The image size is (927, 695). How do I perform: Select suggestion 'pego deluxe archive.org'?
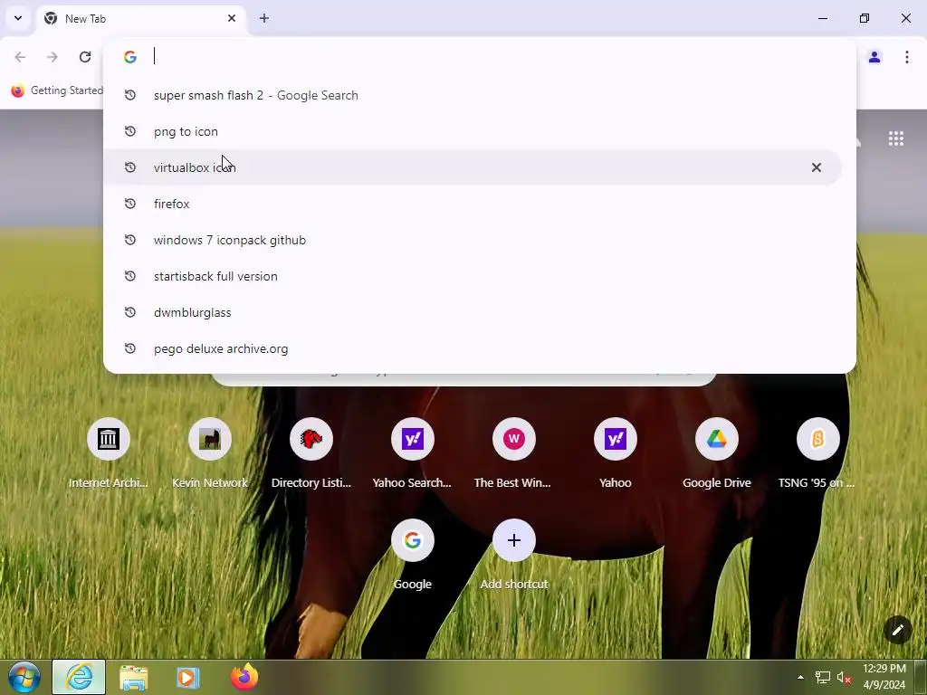click(x=473, y=348)
